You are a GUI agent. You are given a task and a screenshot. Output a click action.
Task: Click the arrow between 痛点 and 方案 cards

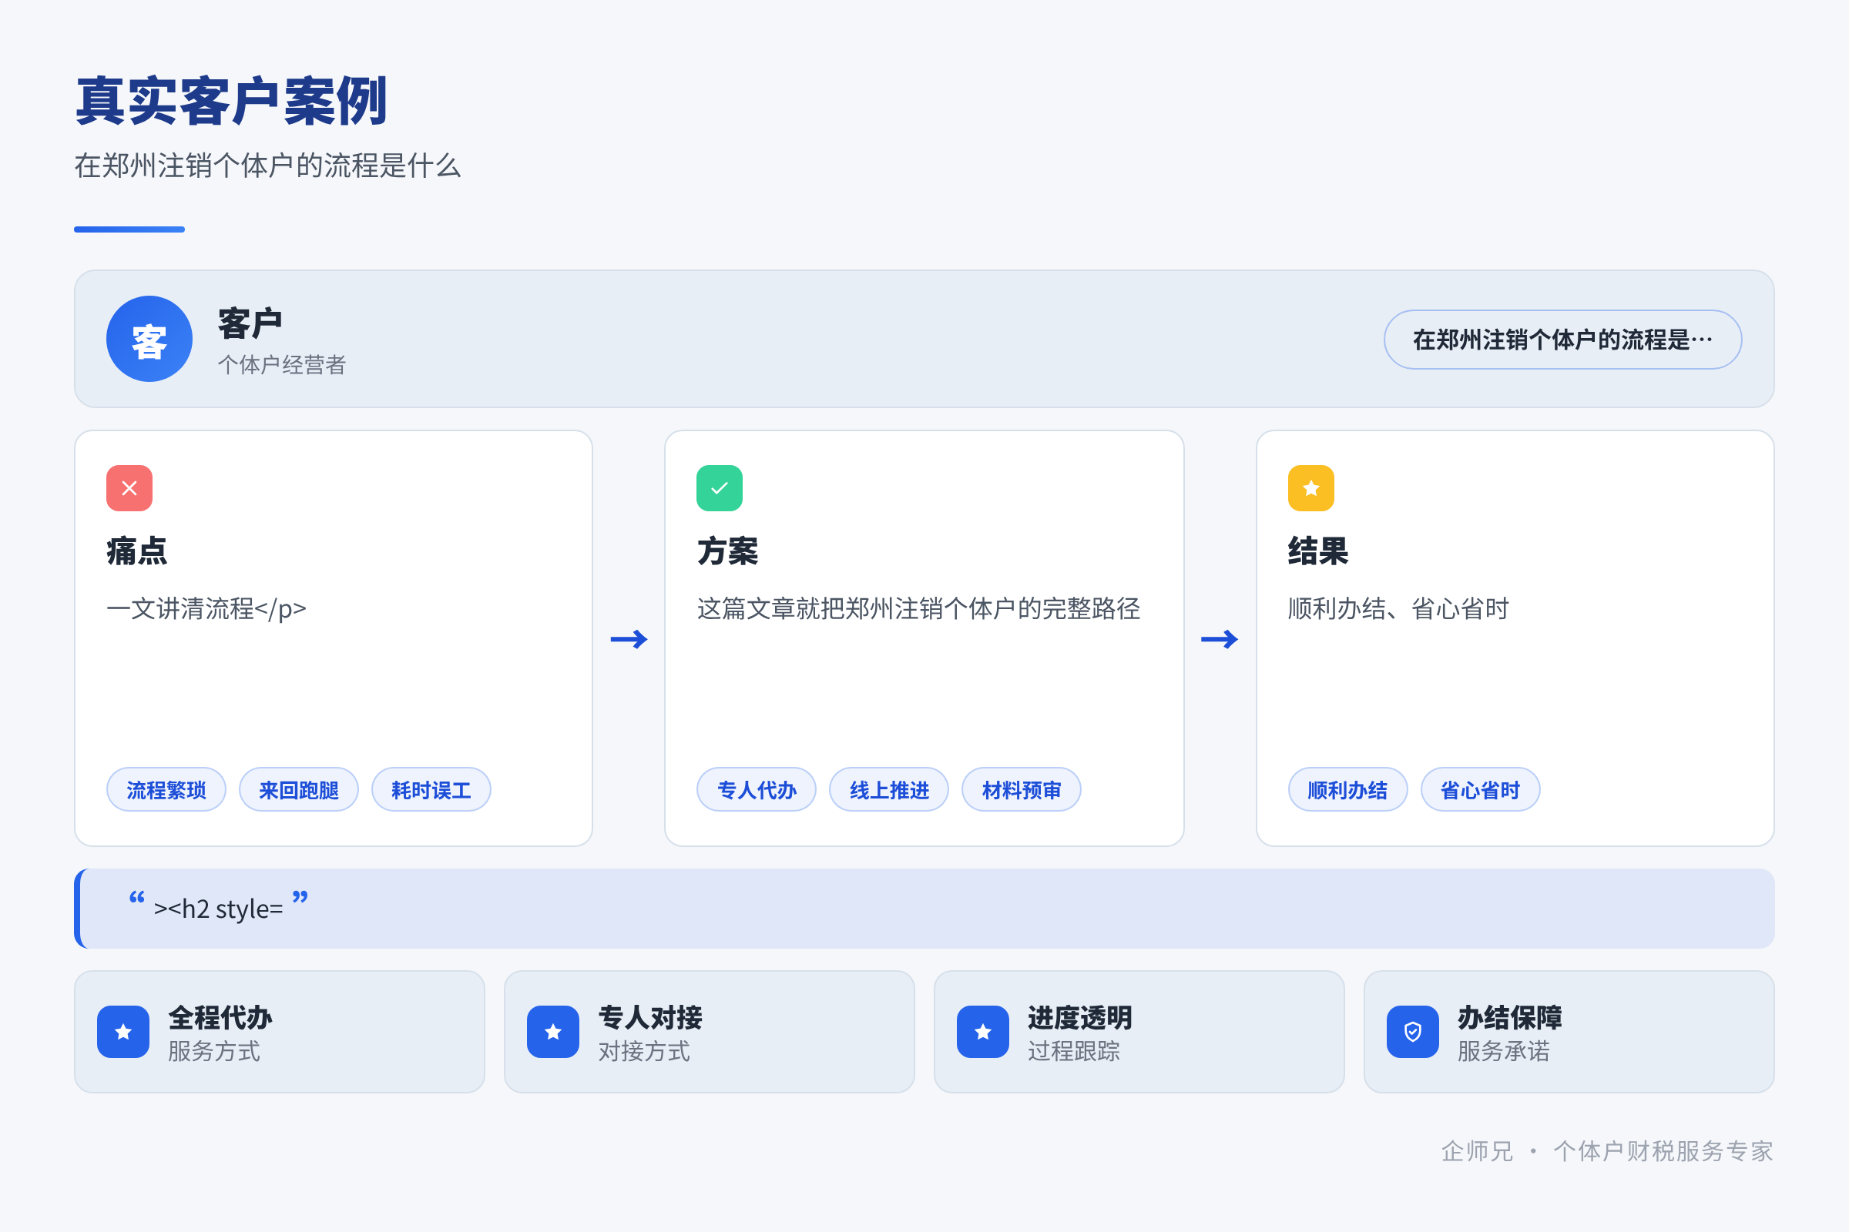pos(629,639)
